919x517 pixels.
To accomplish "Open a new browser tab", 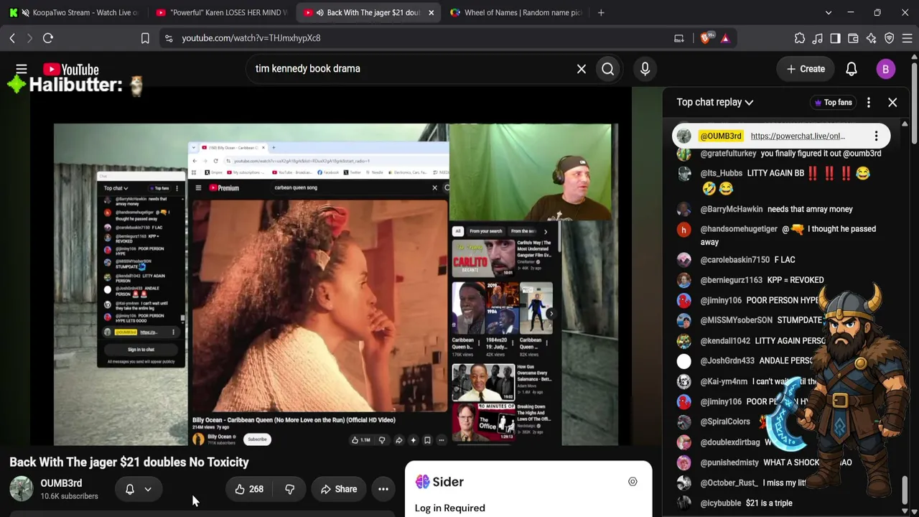I will 601,12.
